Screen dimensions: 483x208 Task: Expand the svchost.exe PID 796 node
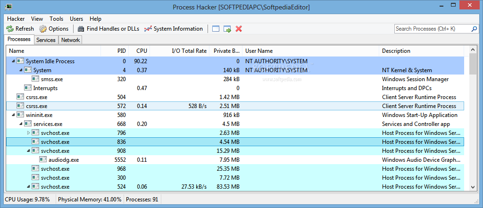coord(29,133)
